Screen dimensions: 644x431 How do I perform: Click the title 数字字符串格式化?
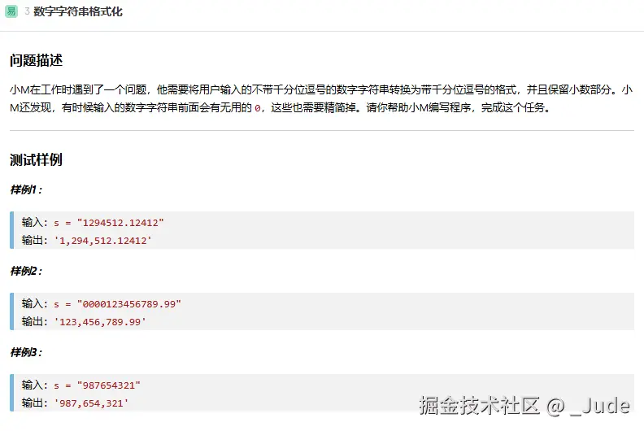(x=78, y=11)
